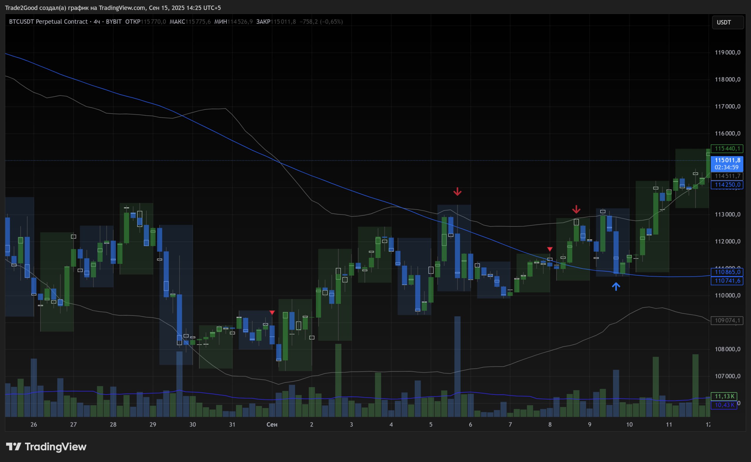Click the green 11,13K volume label

coord(724,396)
